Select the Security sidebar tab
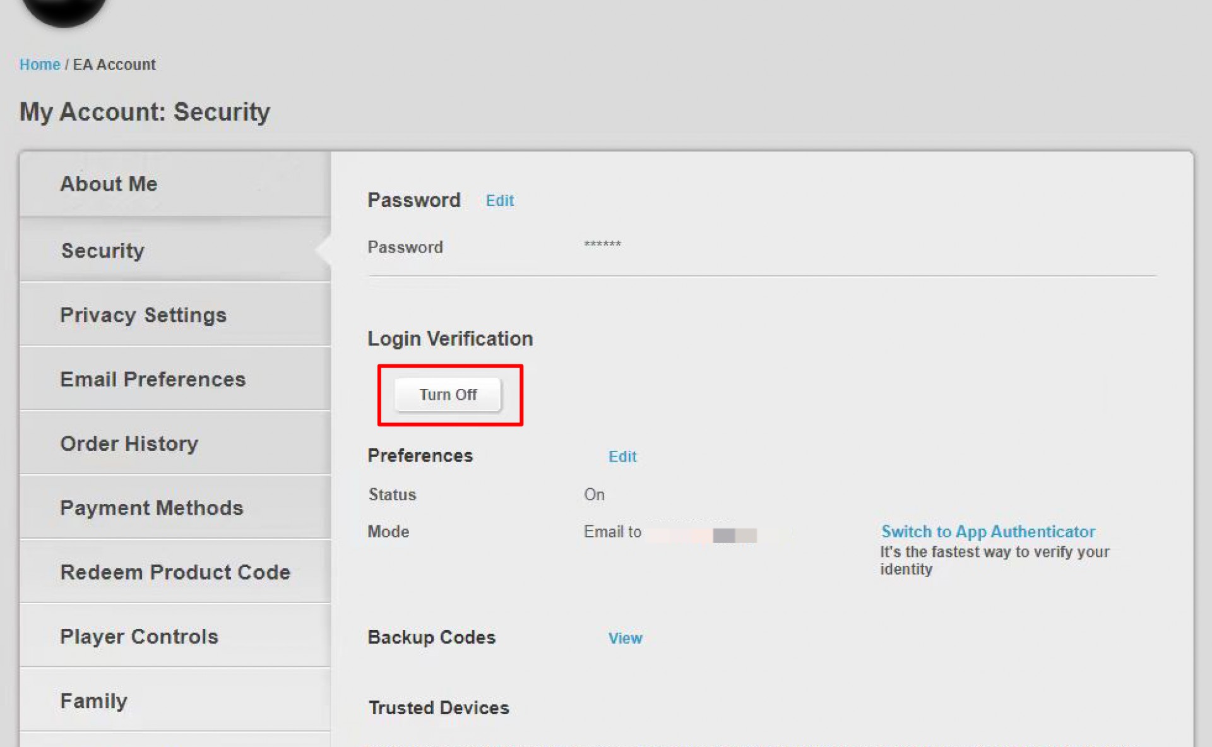This screenshot has height=747, width=1212. (175, 251)
